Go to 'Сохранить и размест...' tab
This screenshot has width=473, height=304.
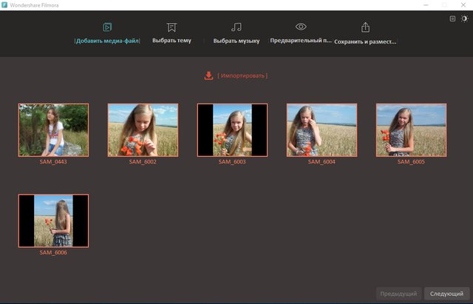coord(365,42)
